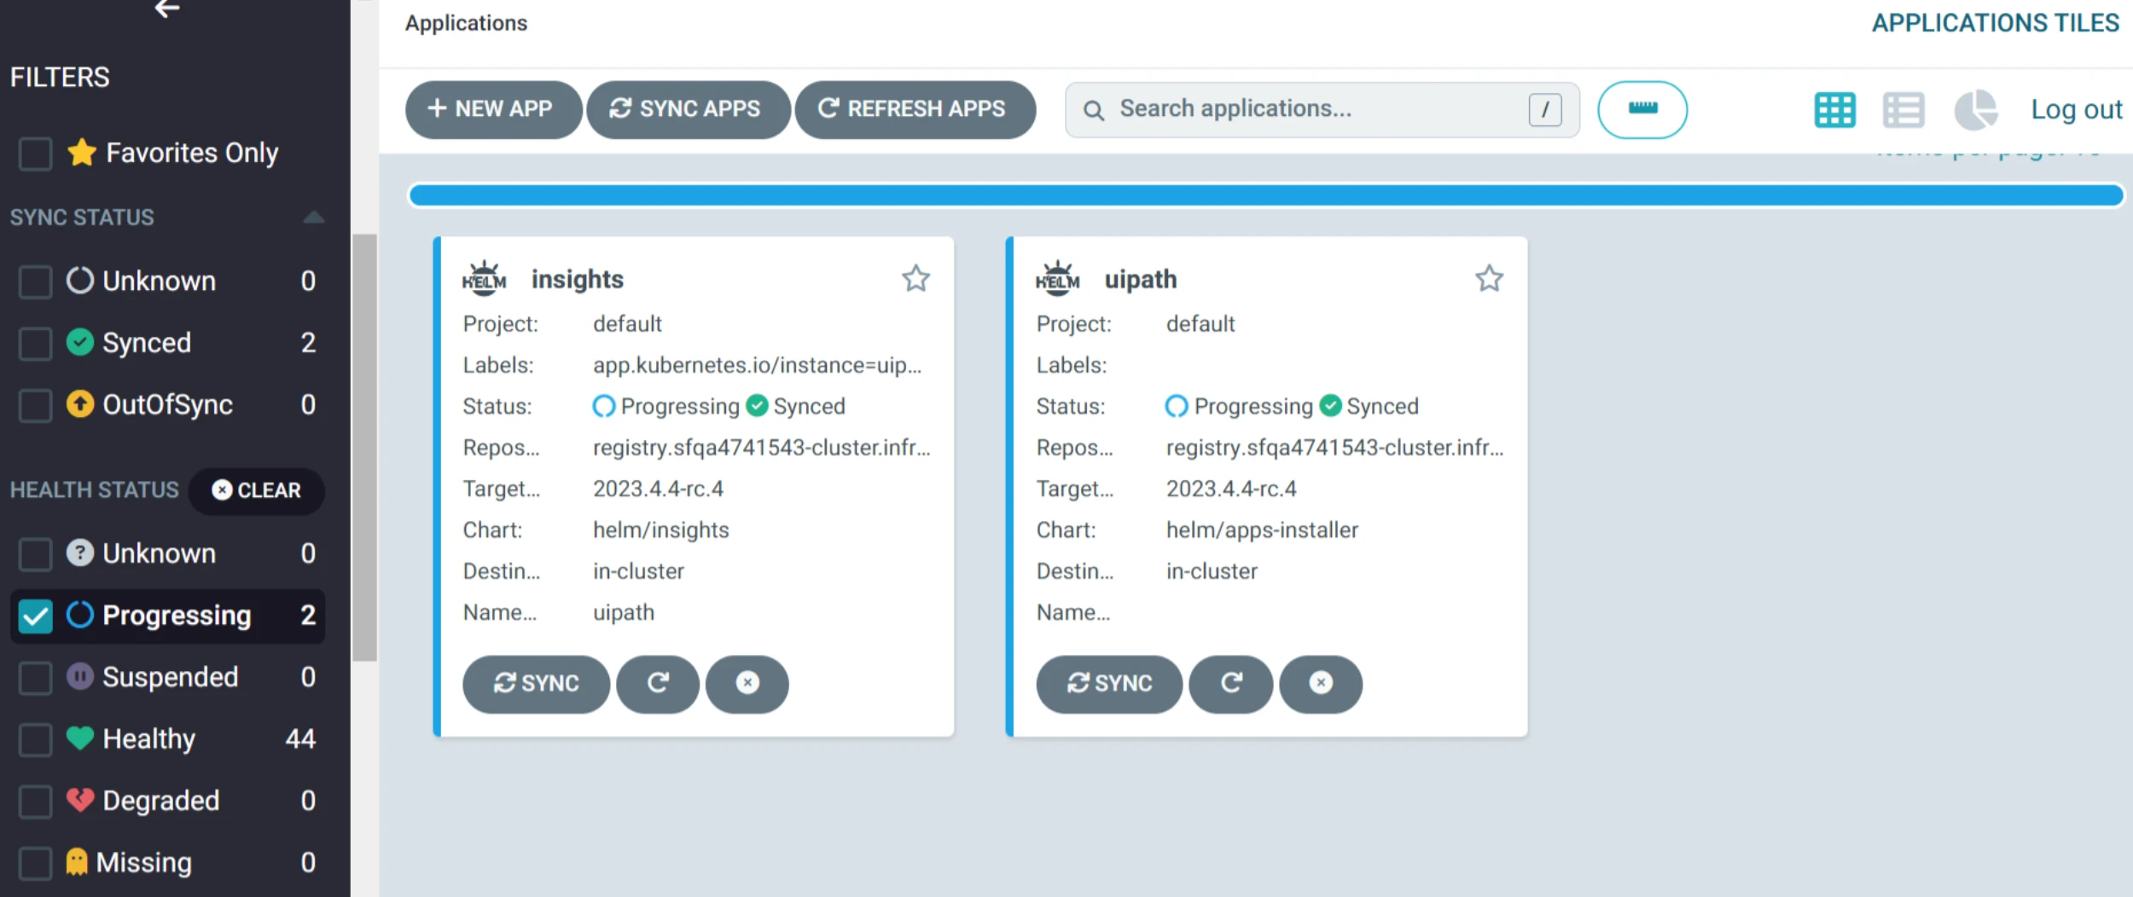The image size is (2133, 897).
Task: Collapse the Sync Status section
Action: [313, 217]
